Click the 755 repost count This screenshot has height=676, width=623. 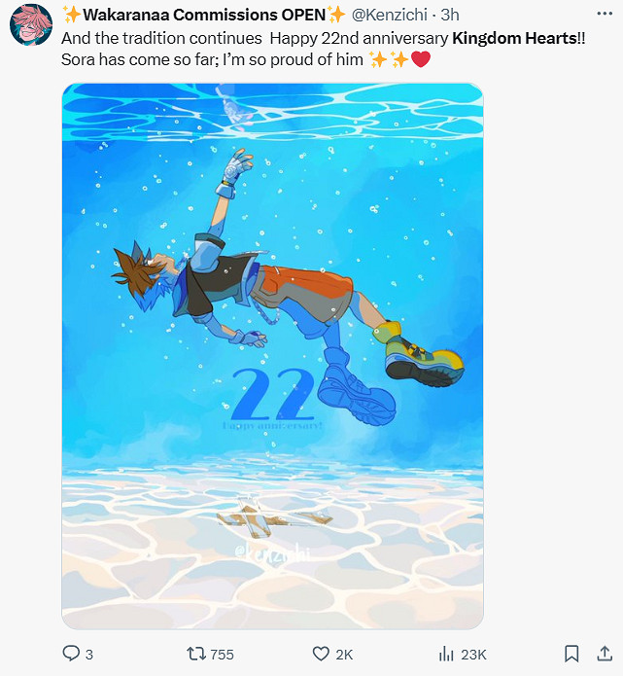click(x=222, y=655)
